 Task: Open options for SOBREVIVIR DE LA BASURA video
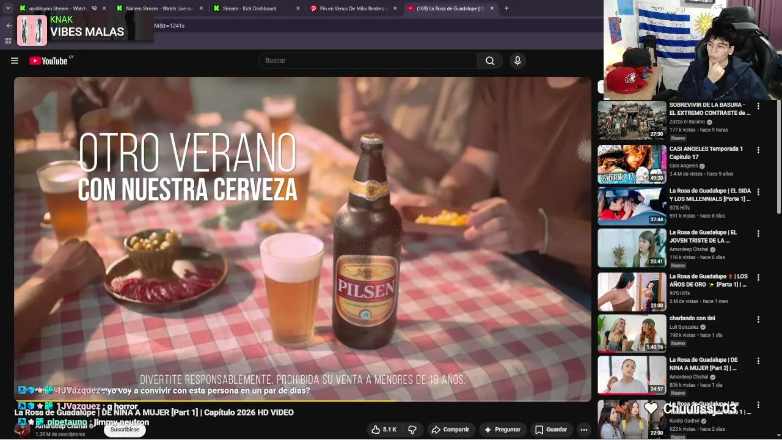point(758,106)
